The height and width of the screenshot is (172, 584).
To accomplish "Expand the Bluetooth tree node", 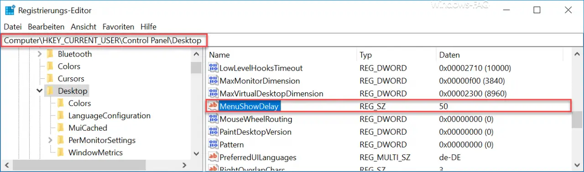I will [x=40, y=54].
